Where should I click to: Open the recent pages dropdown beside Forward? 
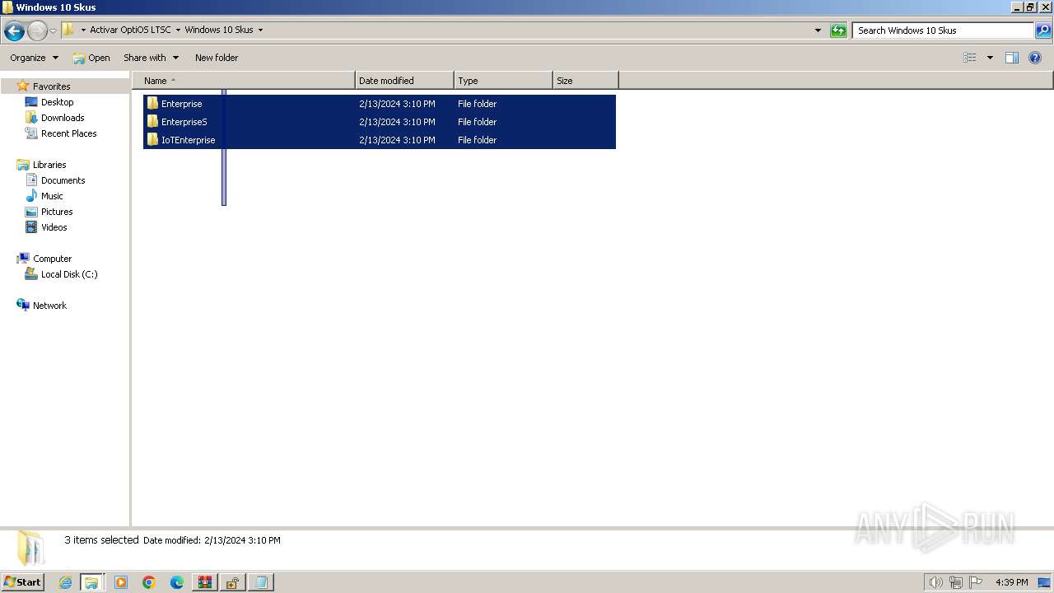[x=54, y=31]
